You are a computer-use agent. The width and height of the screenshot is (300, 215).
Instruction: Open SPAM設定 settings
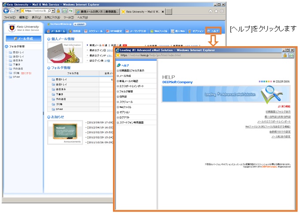115,31
